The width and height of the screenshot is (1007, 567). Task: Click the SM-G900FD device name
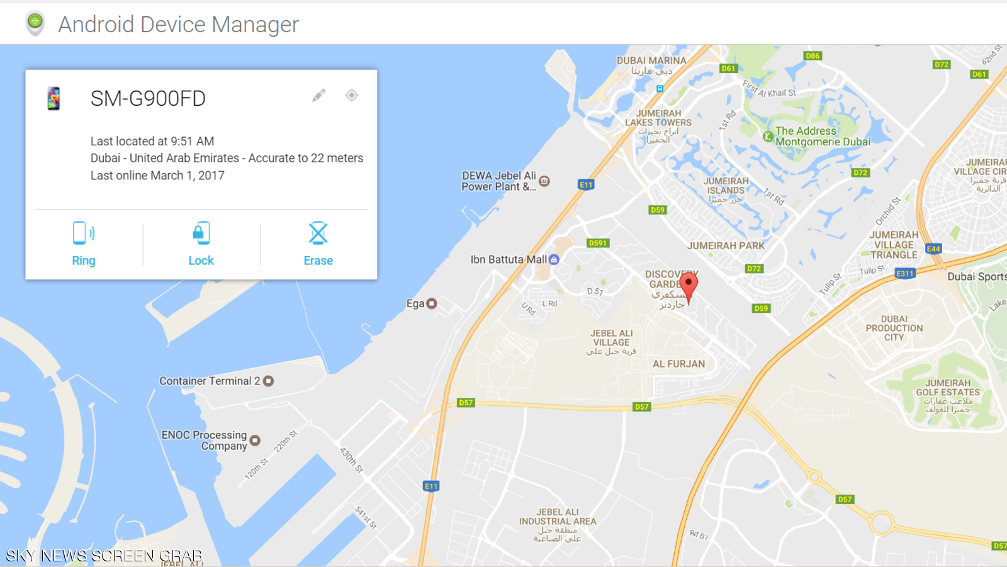(148, 99)
